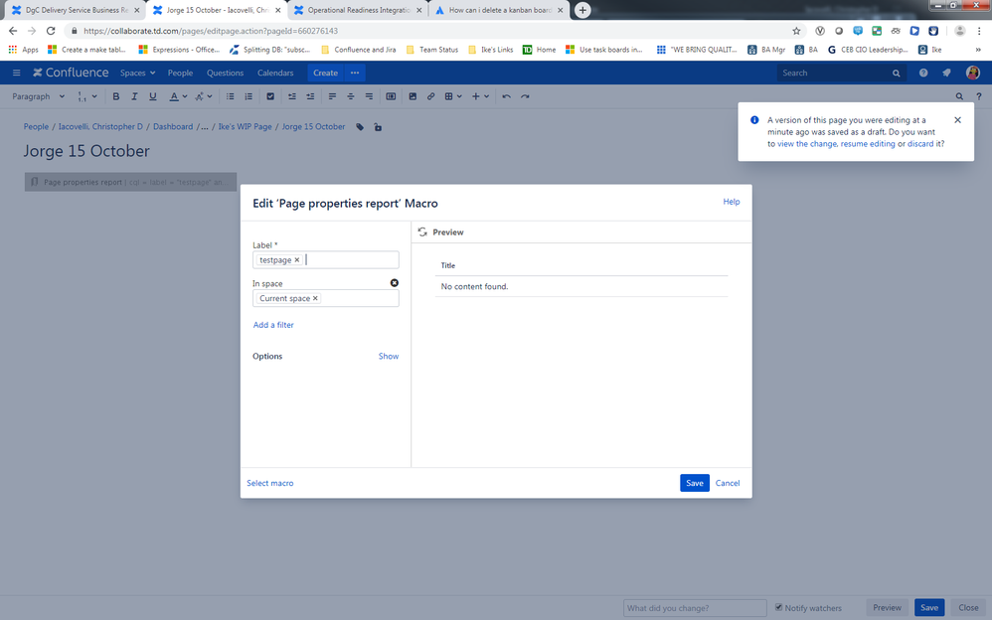Open macro Help link

pos(732,201)
